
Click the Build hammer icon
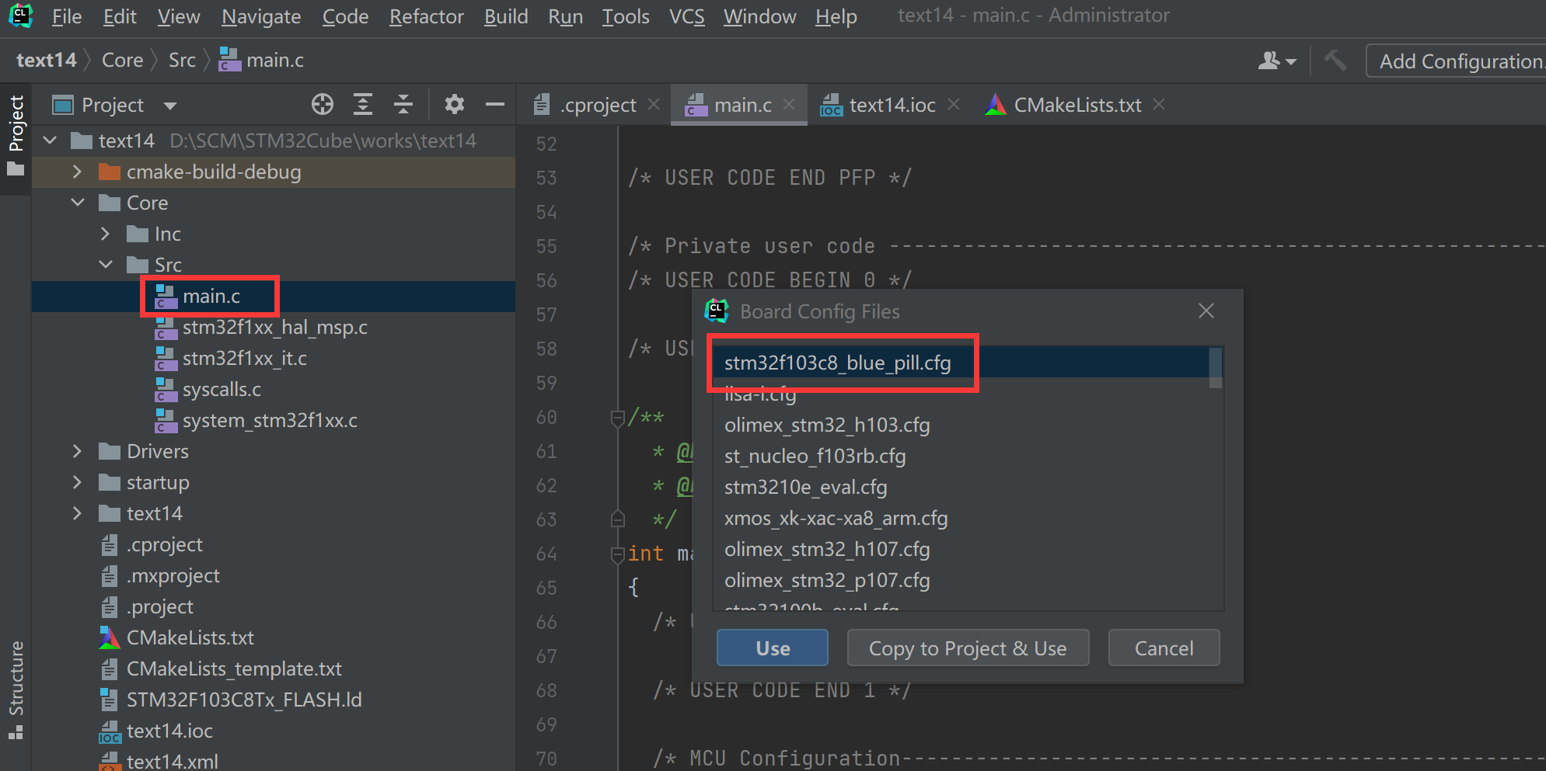(1336, 60)
